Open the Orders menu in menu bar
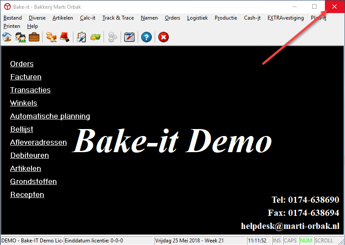This screenshot has width=345, height=245. coord(172,18)
